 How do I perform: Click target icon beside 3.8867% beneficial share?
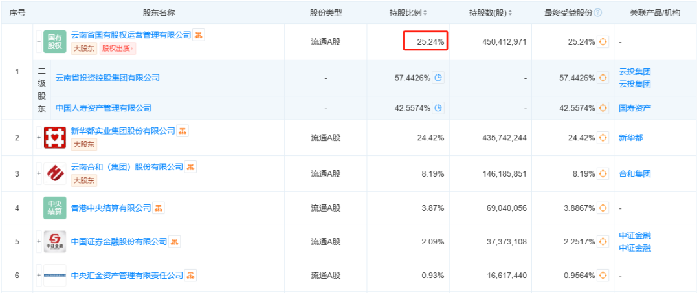(x=603, y=208)
